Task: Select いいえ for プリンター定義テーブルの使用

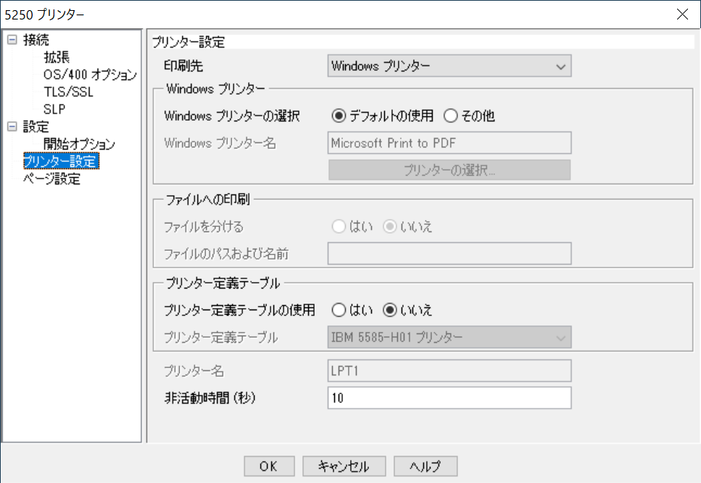Action: coord(407,310)
